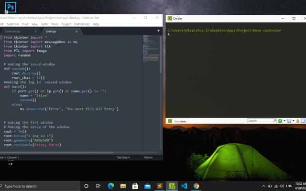Close the client.py tab

tap(76, 32)
